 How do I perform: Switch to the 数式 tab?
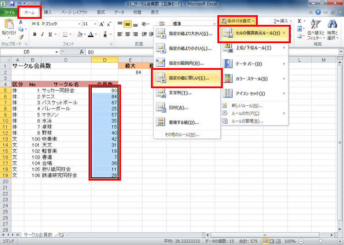click(x=101, y=12)
